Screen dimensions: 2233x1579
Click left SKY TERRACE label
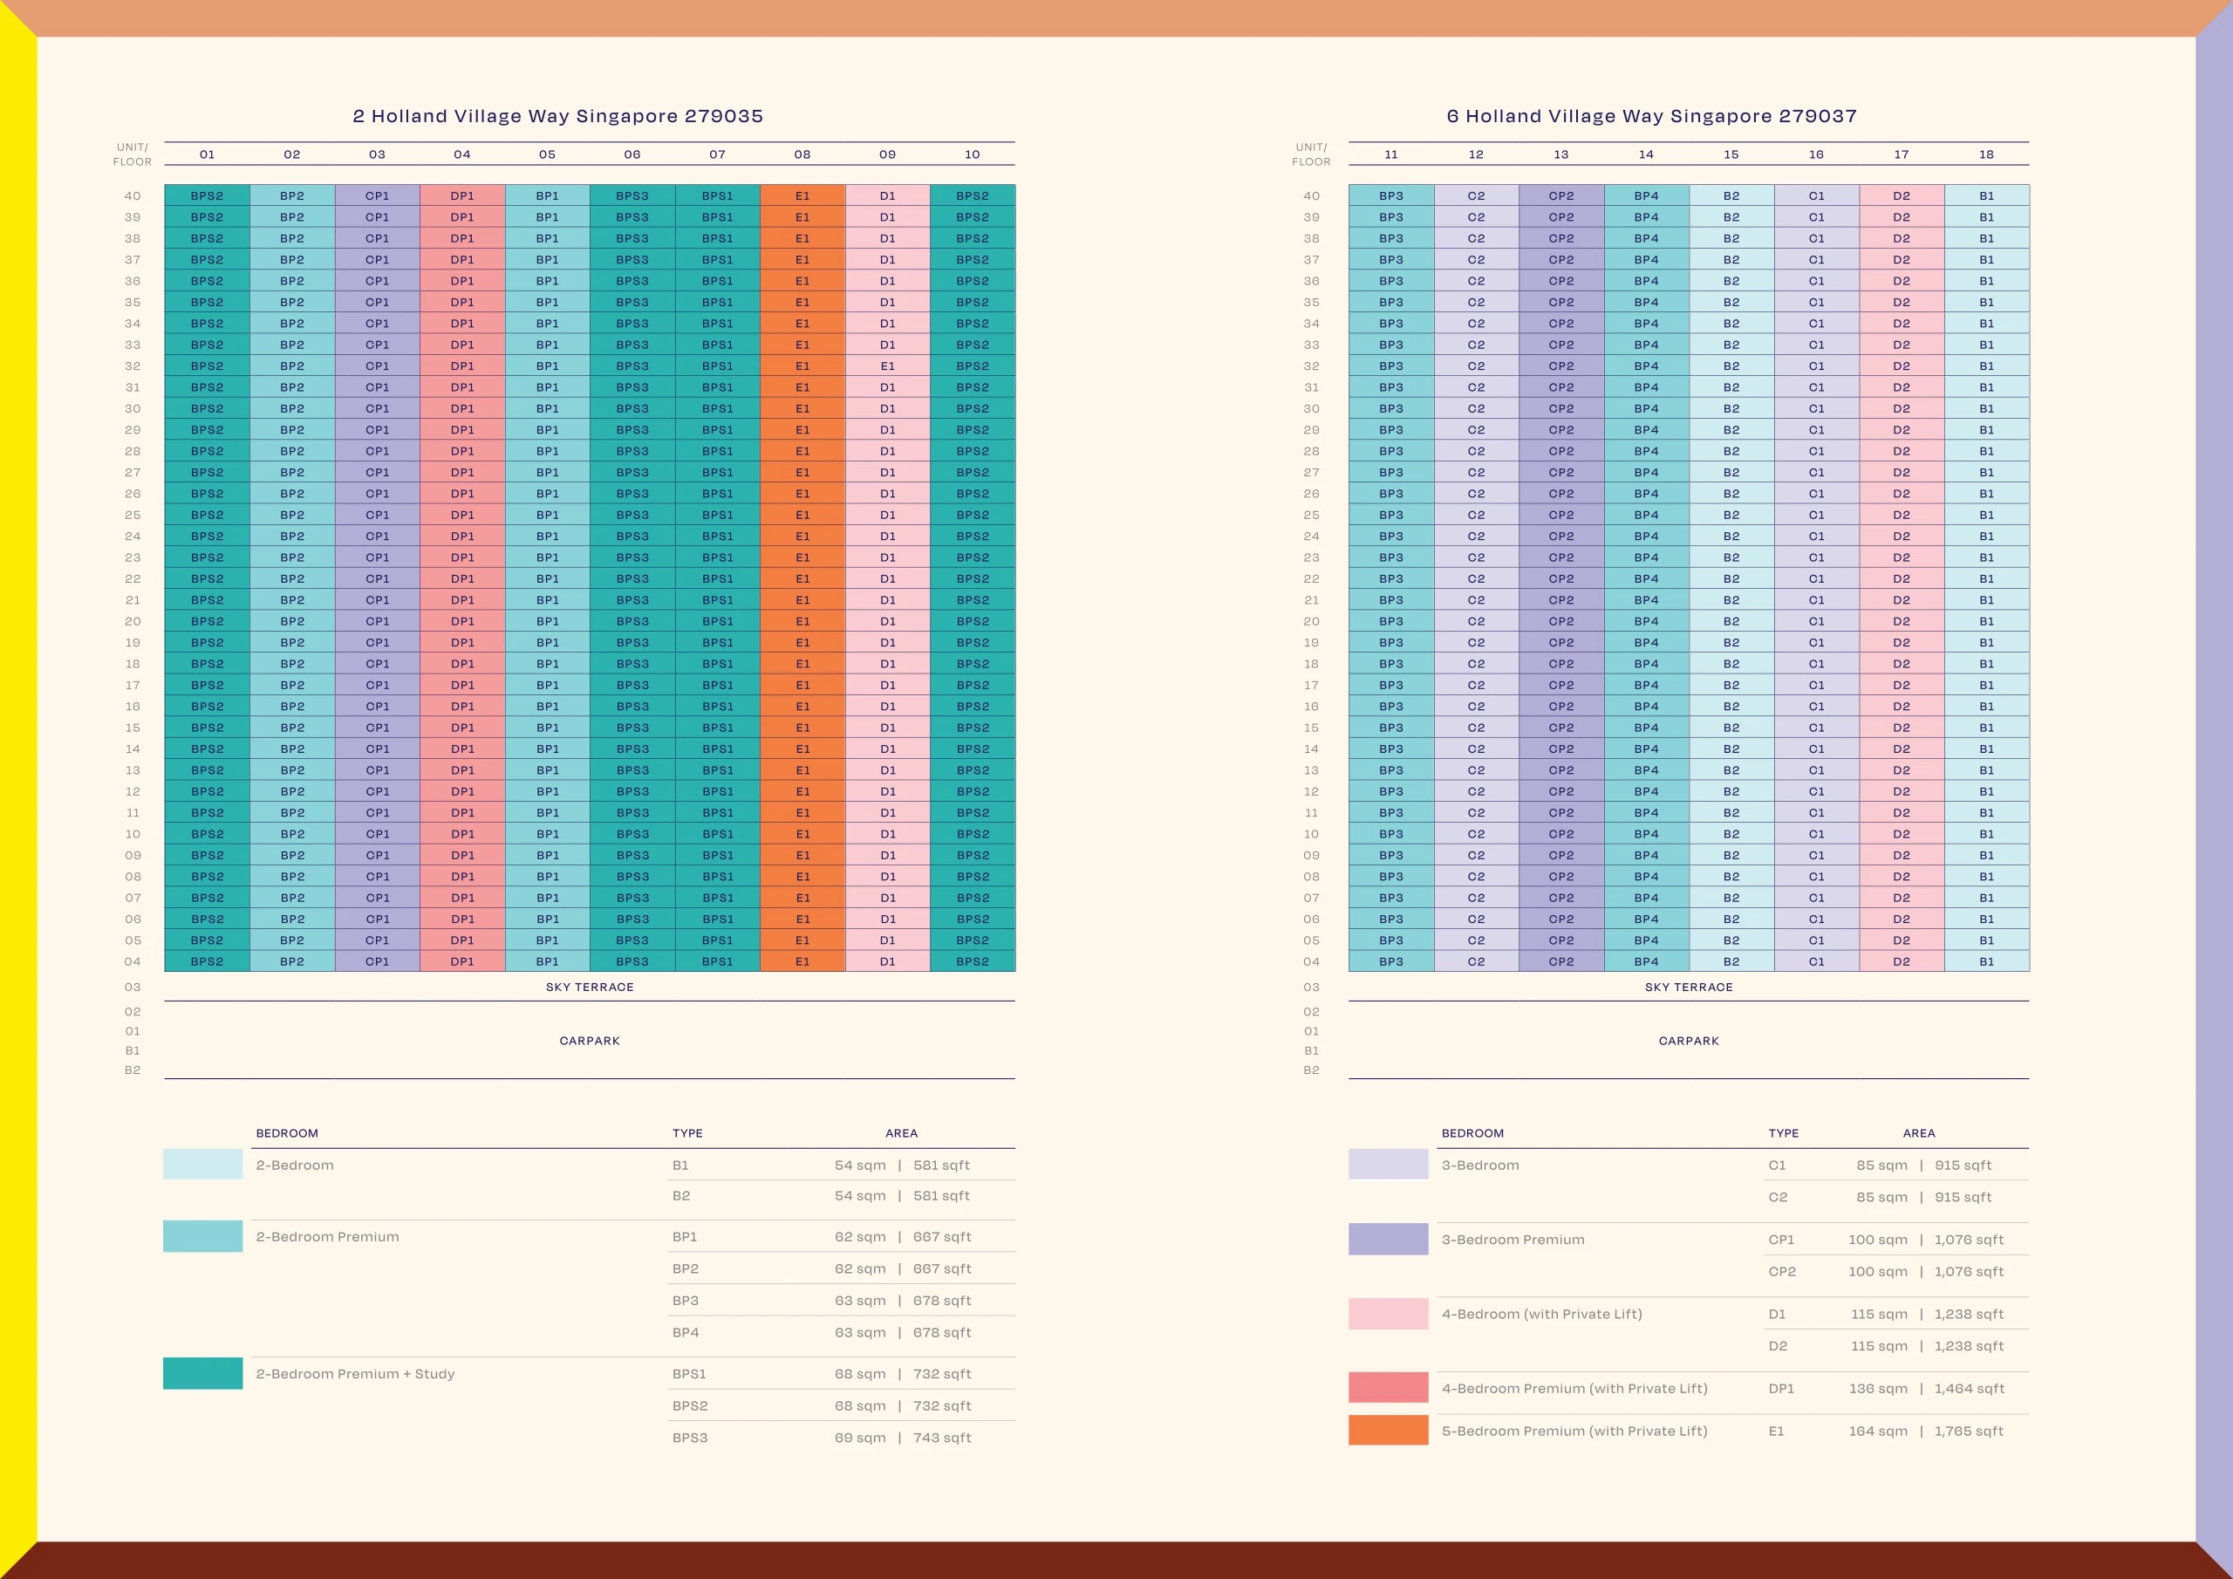point(590,987)
